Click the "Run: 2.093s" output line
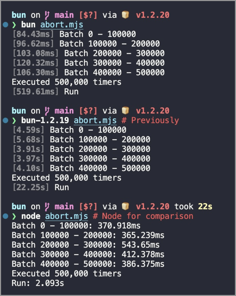The image size is (236, 296). [x=38, y=283]
